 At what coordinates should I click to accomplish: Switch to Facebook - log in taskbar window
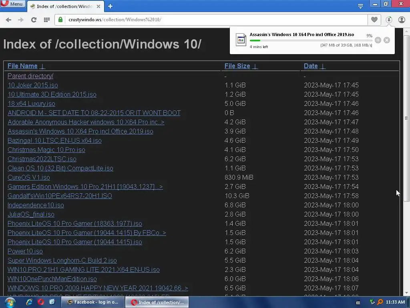coord(92,302)
